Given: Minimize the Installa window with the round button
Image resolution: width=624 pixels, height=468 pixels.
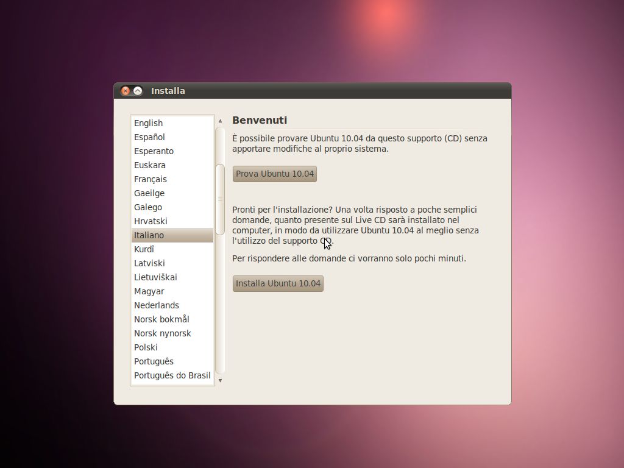Looking at the screenshot, I should [138, 91].
